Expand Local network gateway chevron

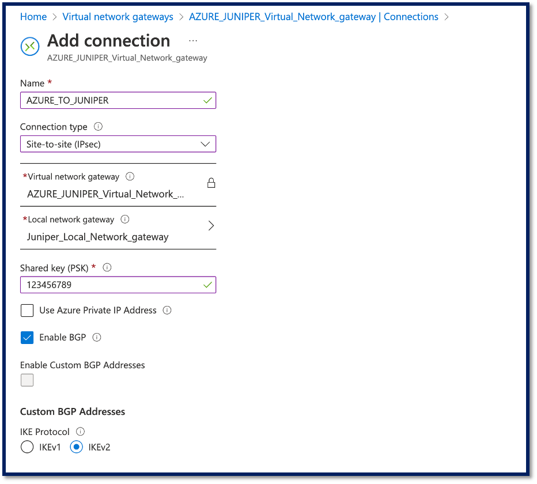tap(210, 226)
